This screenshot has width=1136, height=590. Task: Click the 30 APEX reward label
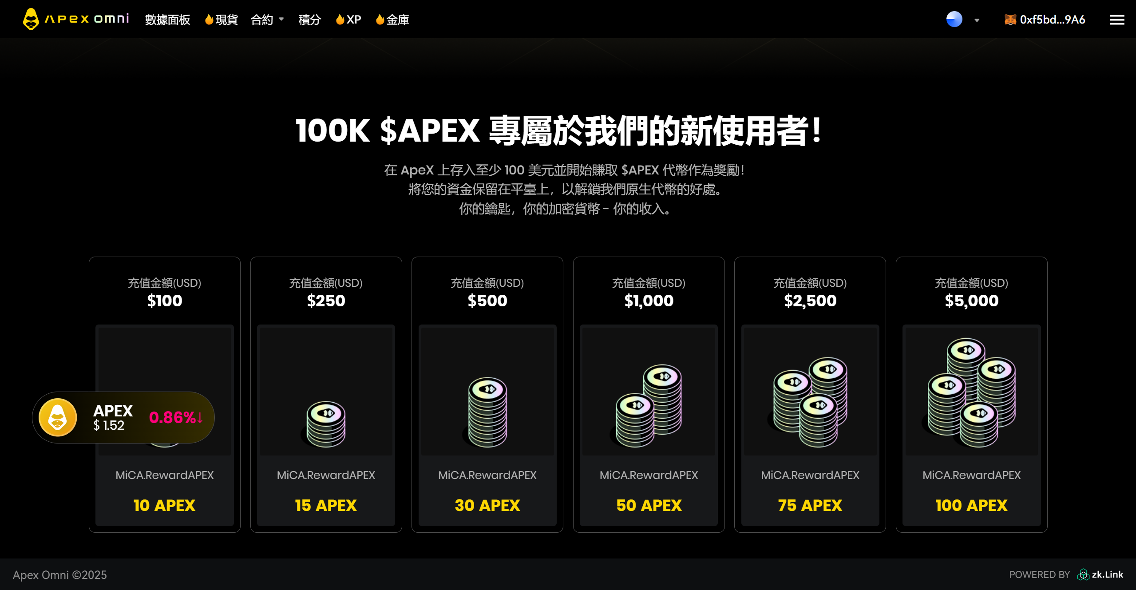click(487, 505)
